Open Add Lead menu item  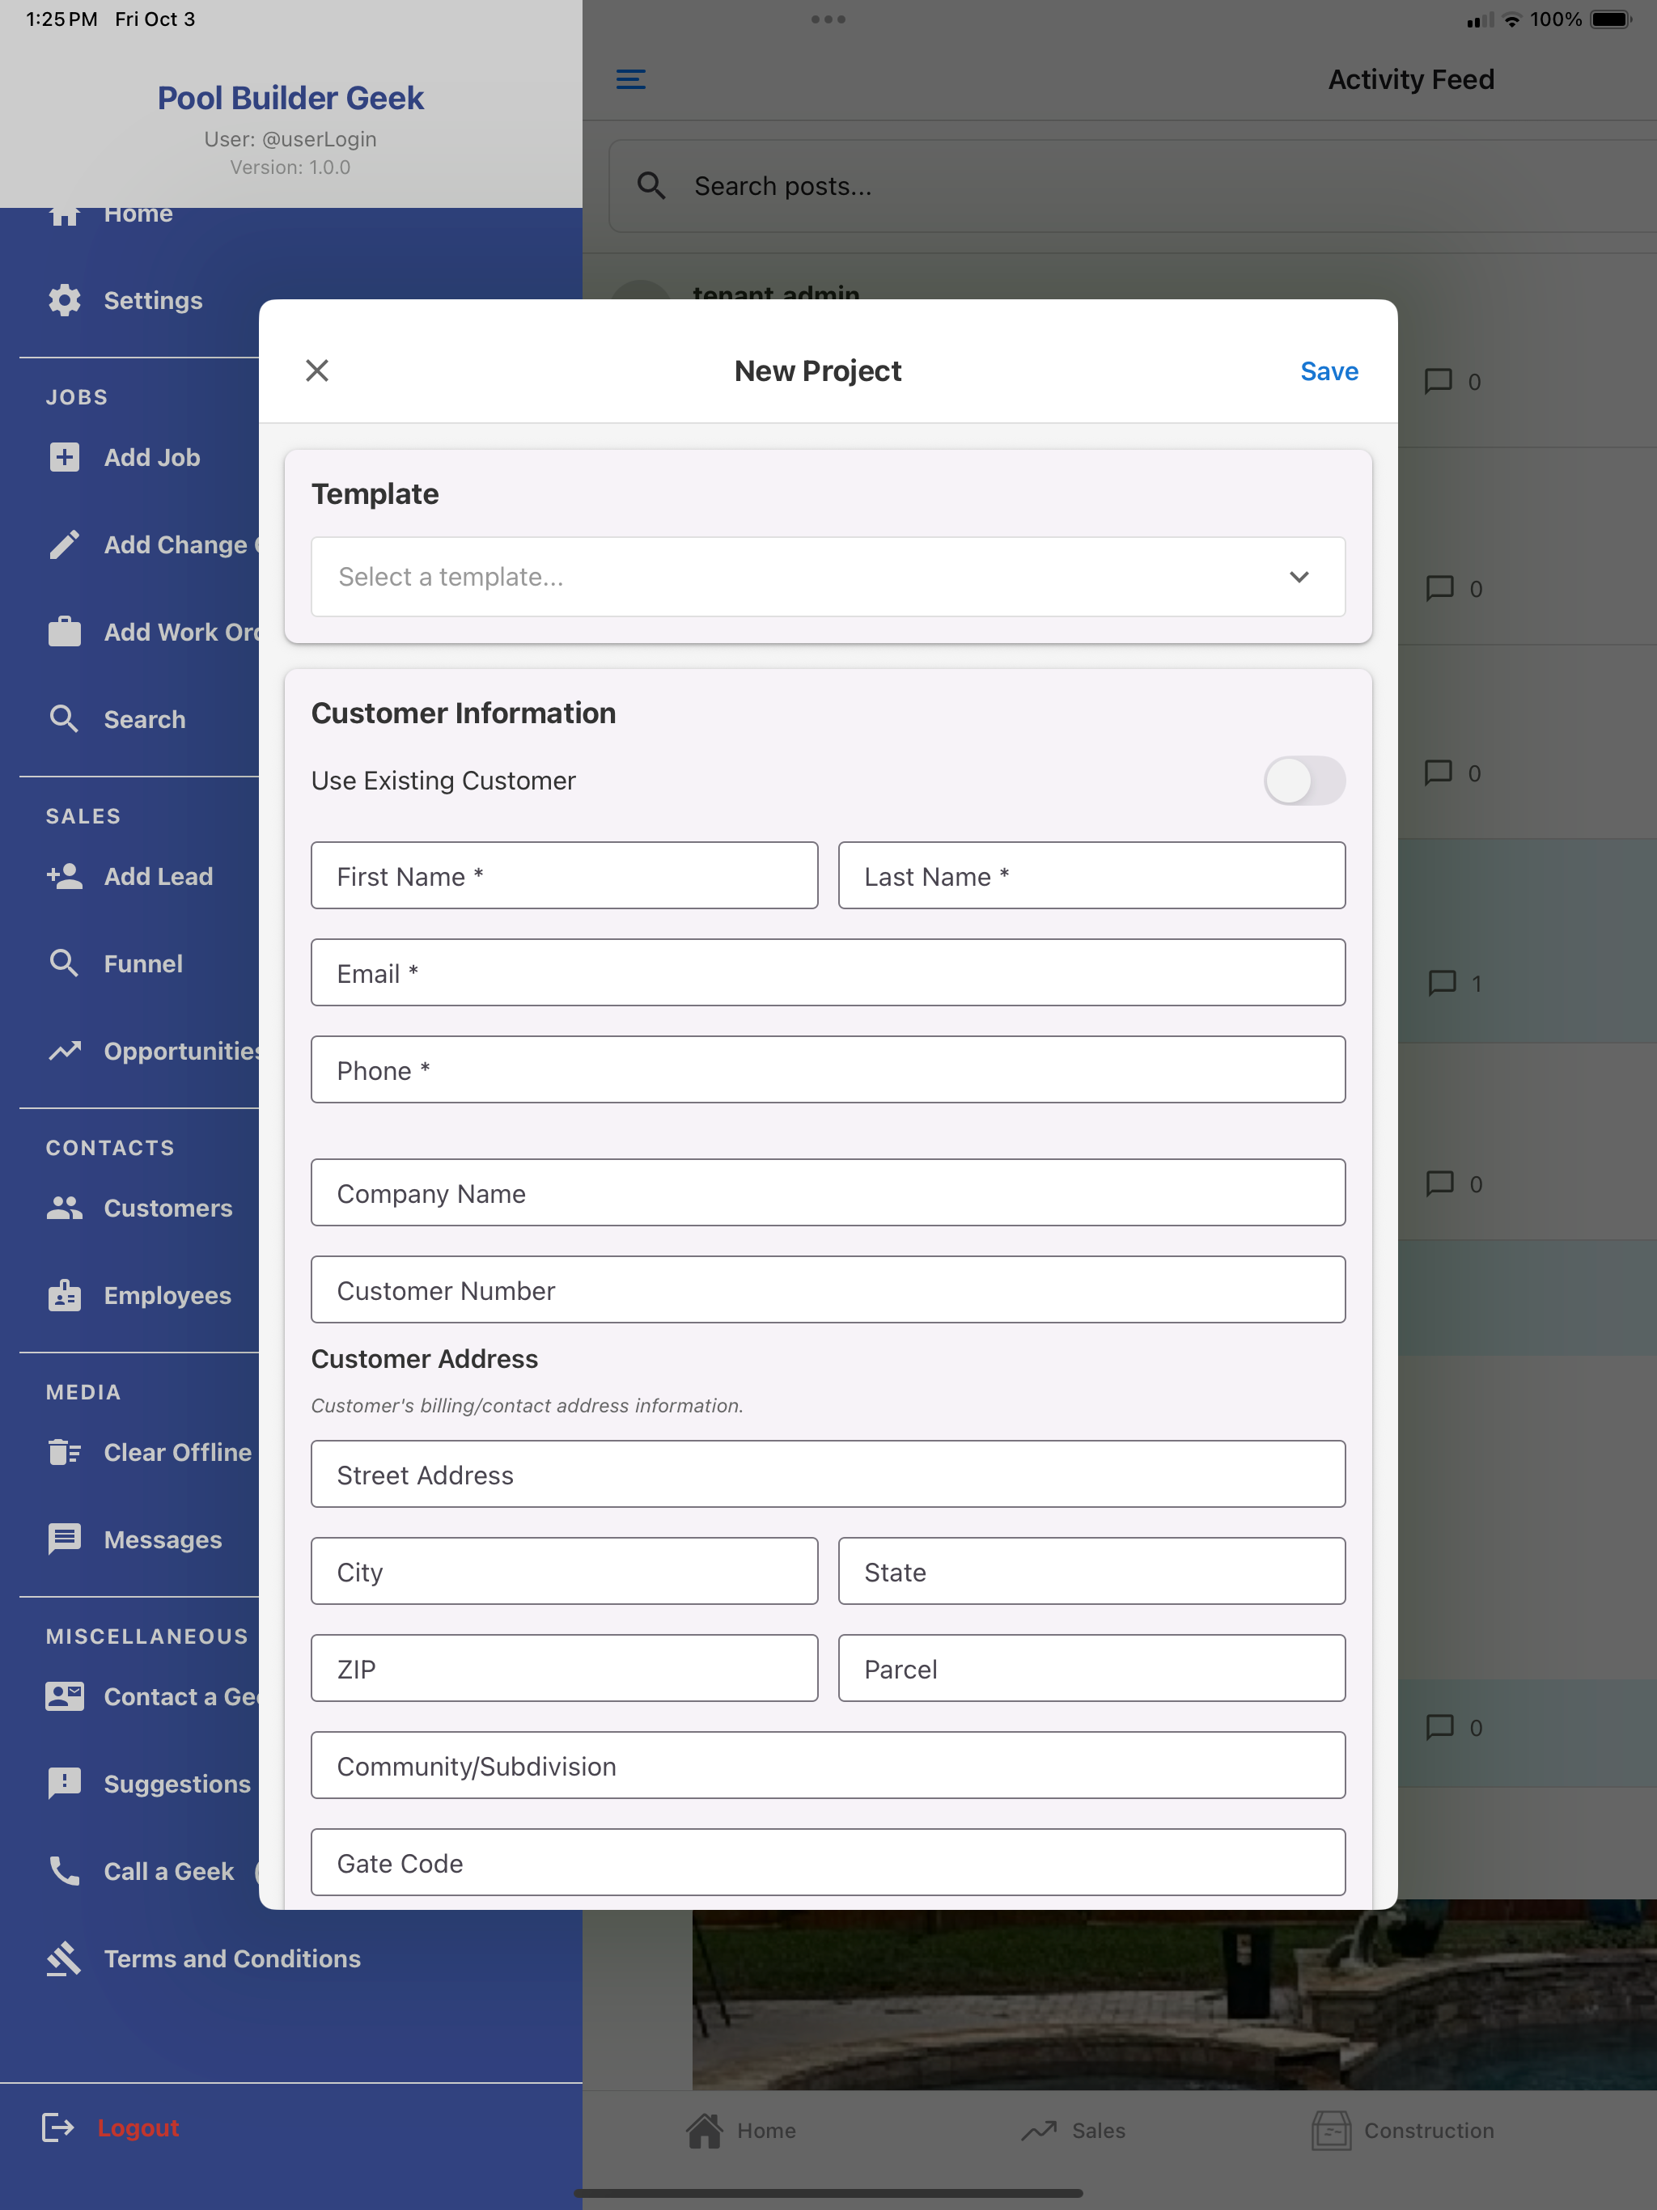click(x=158, y=876)
